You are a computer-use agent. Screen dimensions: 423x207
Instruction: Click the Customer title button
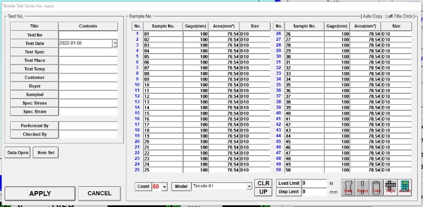[x=34, y=77]
